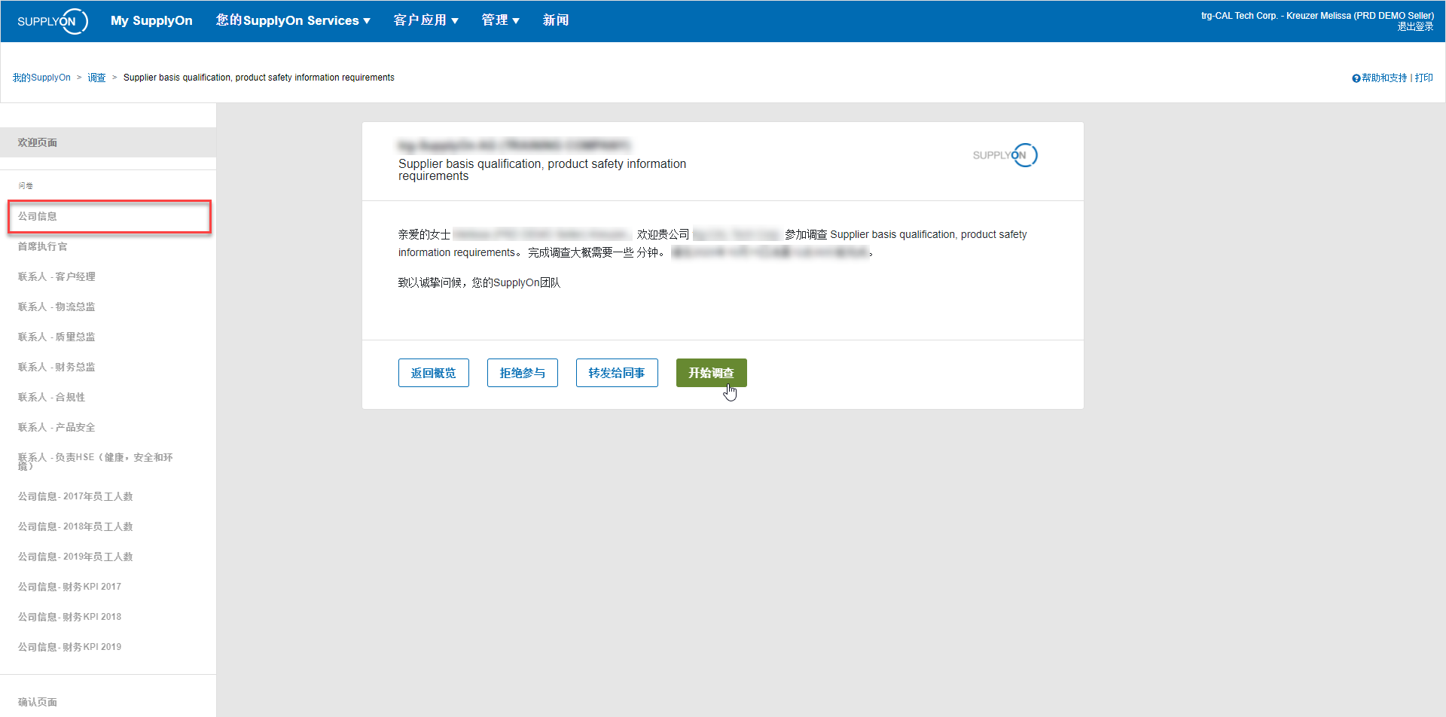The height and width of the screenshot is (717, 1446).
Task: Click the green 开始调查 button
Action: pos(712,373)
